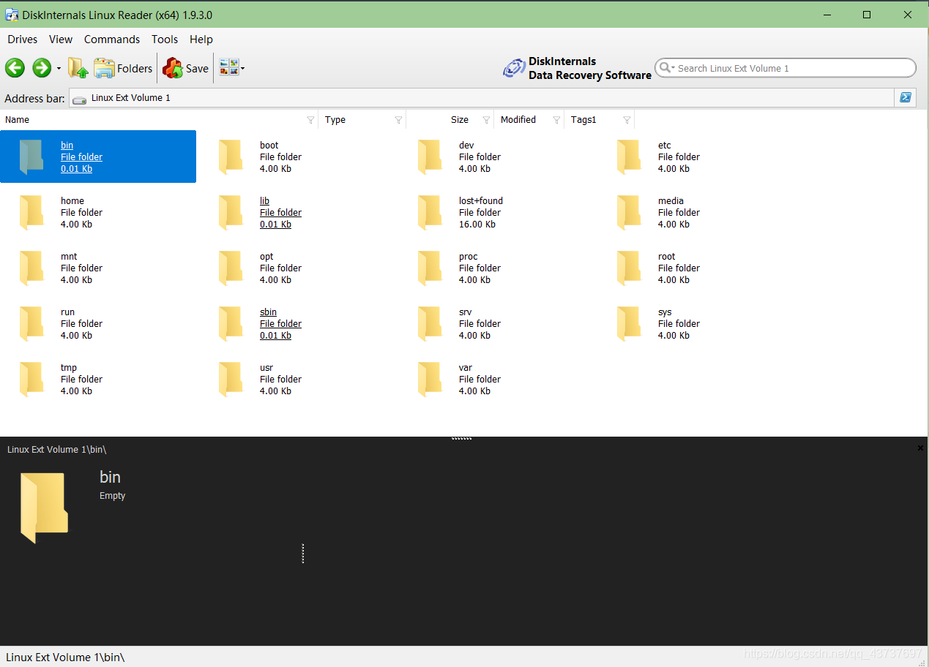Select the usr folder icon

(x=231, y=379)
